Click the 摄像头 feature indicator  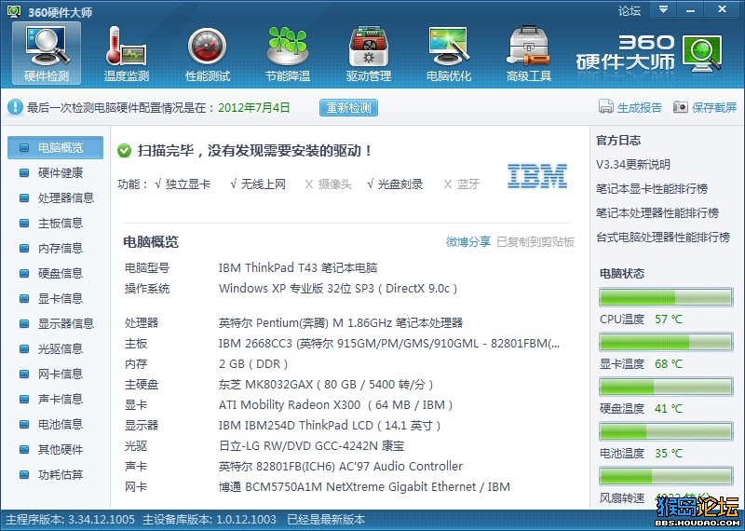[329, 184]
